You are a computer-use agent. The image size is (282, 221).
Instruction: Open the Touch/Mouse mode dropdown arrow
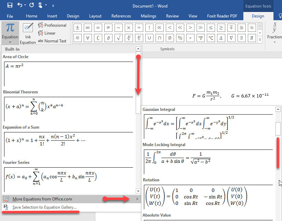[x=46, y=5]
